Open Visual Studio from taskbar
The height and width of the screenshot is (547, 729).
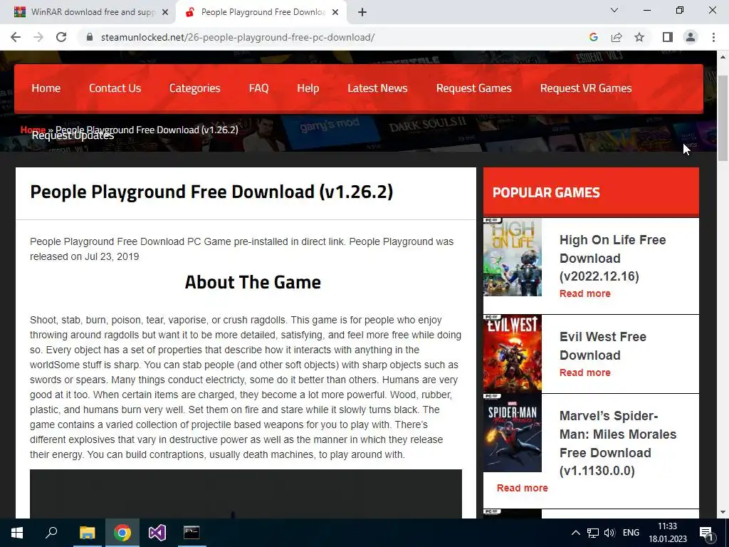[x=157, y=533]
